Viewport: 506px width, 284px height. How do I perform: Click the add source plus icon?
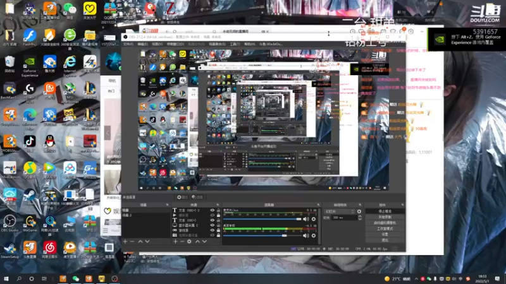click(x=175, y=242)
